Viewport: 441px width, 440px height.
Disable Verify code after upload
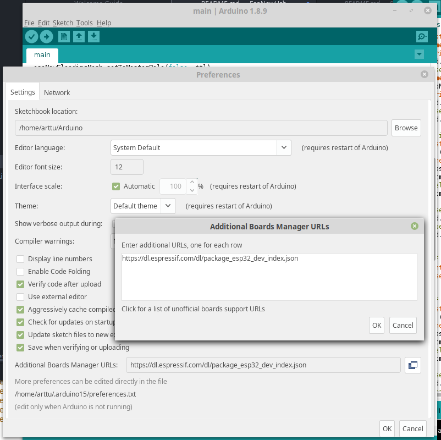(x=20, y=284)
